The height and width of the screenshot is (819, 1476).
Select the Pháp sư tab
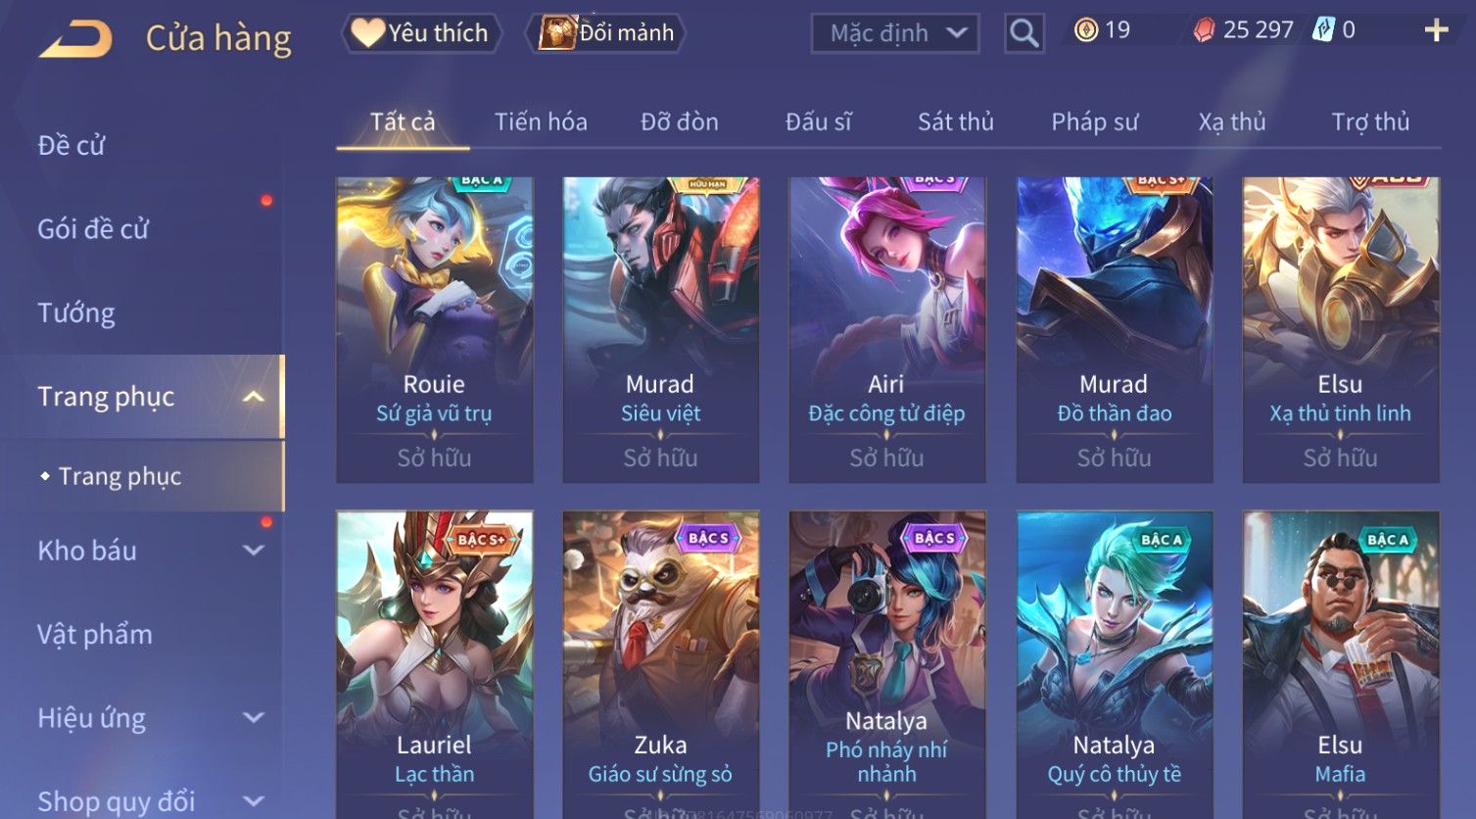click(x=1094, y=121)
